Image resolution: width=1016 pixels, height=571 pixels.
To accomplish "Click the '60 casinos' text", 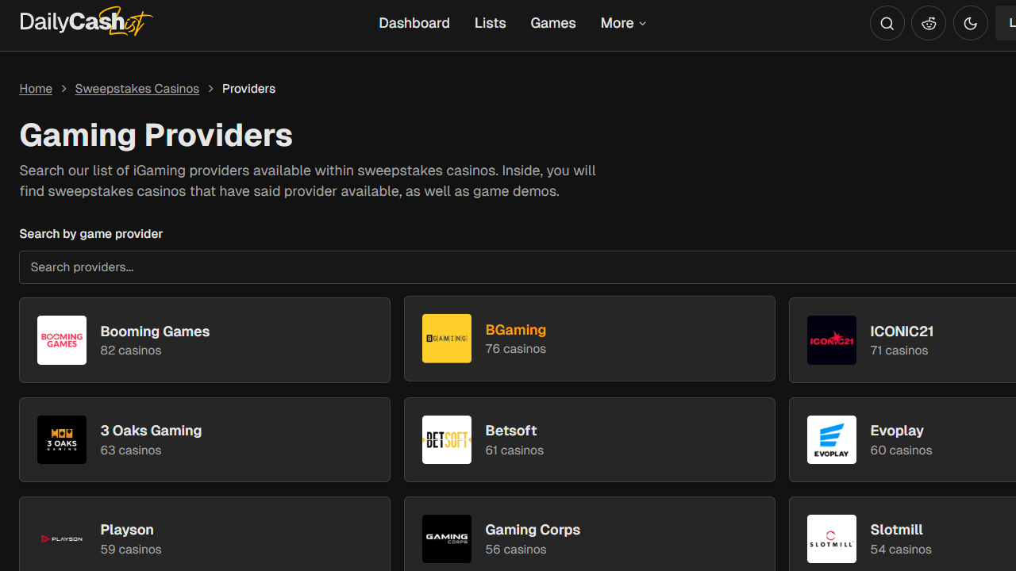I will tap(902, 450).
